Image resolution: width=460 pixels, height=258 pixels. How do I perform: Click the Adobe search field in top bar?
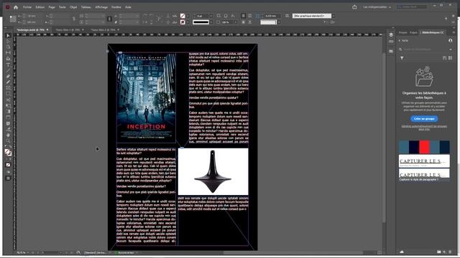412,7
